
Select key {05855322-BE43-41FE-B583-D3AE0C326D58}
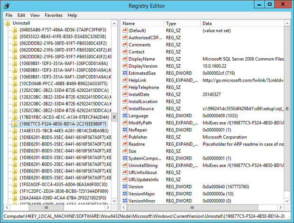tap(63, 36)
